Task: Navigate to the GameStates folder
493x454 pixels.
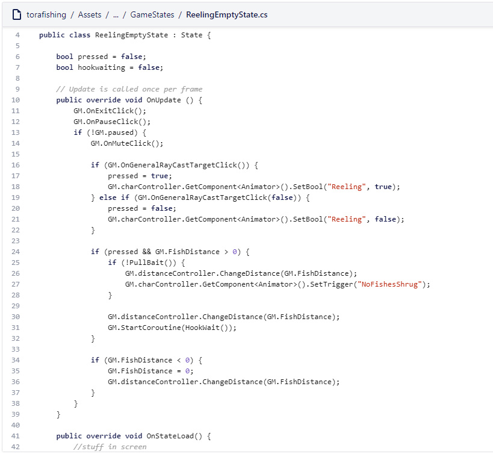Action: [152, 14]
